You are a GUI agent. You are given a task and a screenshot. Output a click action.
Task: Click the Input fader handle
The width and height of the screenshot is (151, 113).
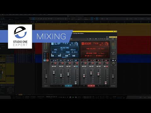(46, 76)
